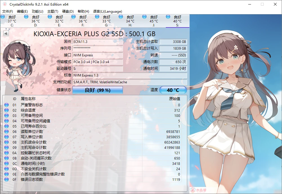Click the masked serial number field

[98, 48]
